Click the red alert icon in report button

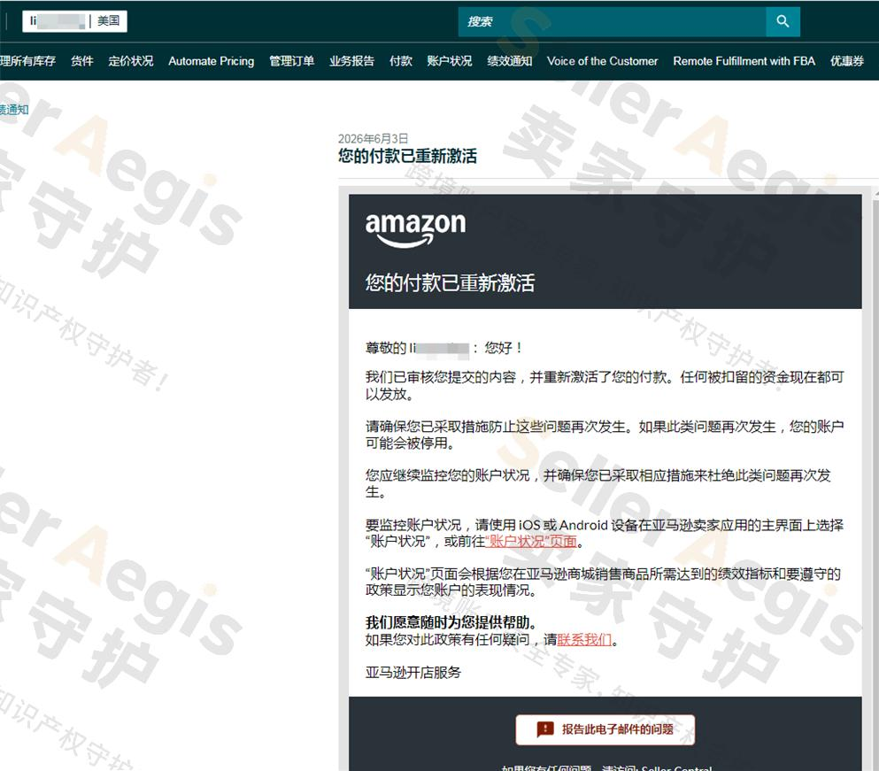[x=545, y=729]
